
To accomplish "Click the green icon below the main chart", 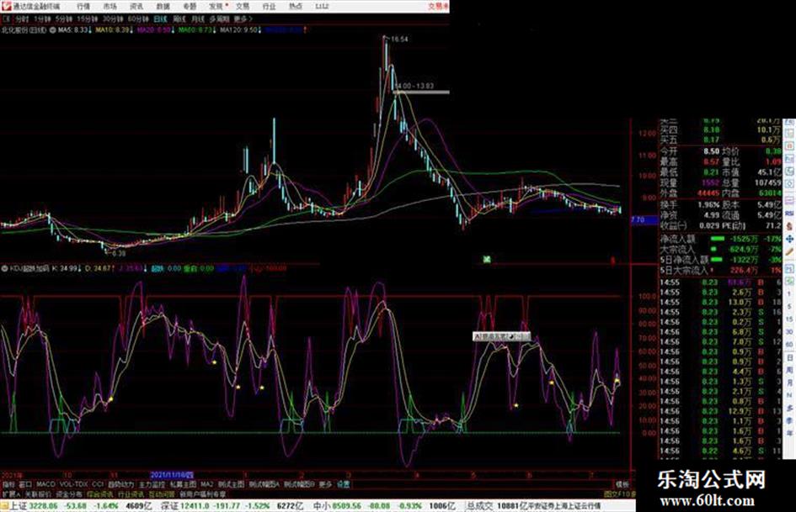I will tap(487, 260).
